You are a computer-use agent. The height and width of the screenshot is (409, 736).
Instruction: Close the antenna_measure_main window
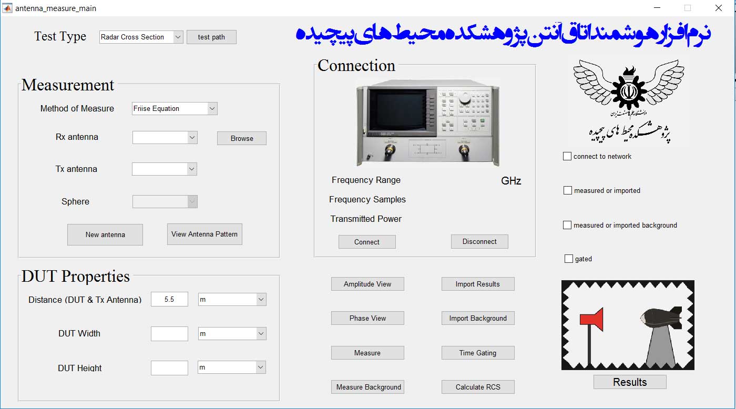click(719, 8)
